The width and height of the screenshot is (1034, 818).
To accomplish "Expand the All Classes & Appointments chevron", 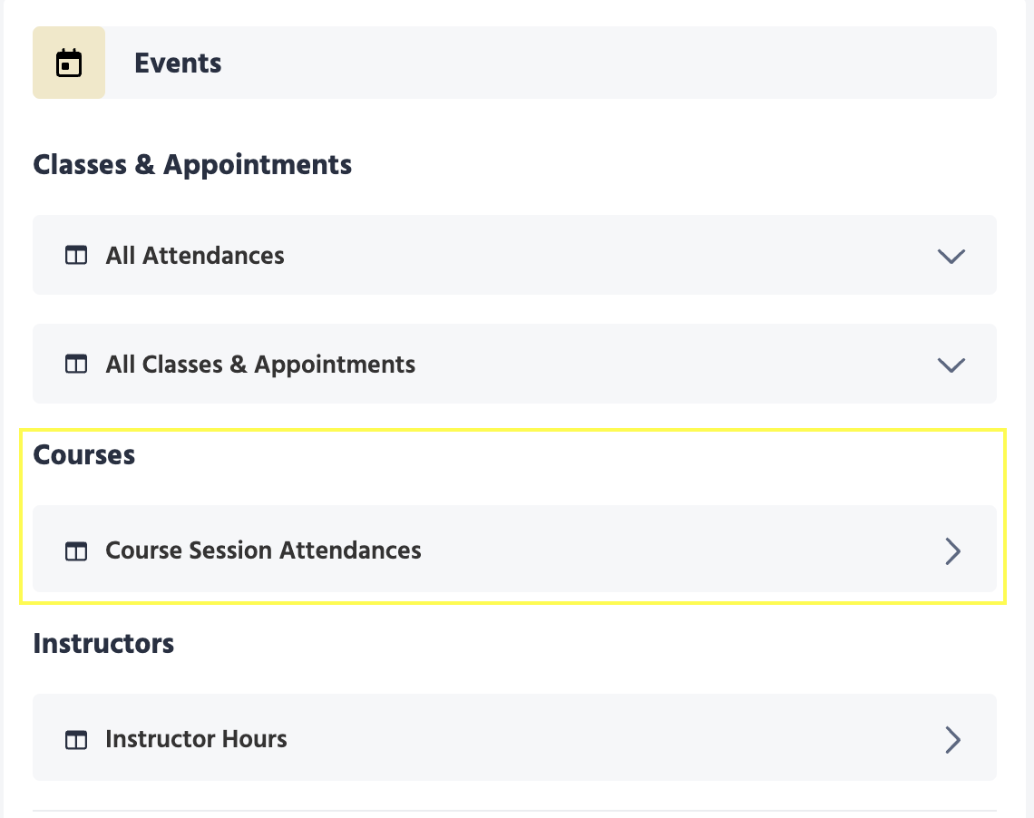I will pos(951,365).
